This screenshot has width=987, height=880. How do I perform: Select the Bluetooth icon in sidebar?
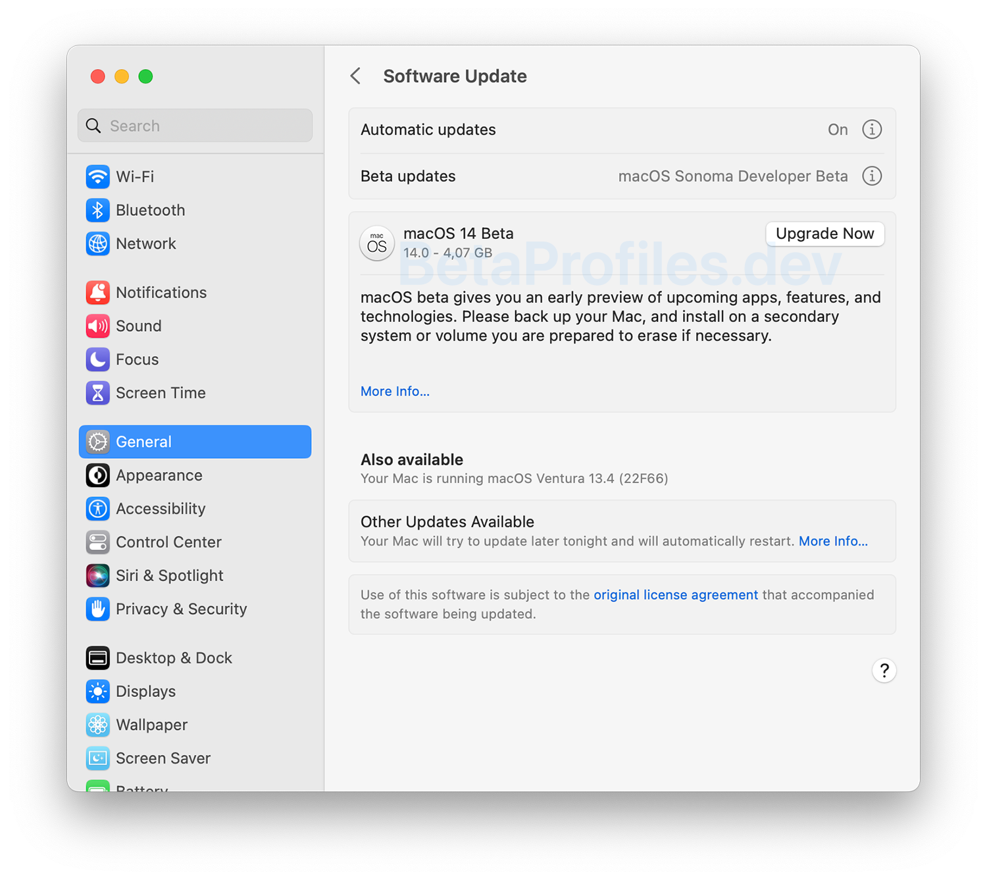[97, 210]
